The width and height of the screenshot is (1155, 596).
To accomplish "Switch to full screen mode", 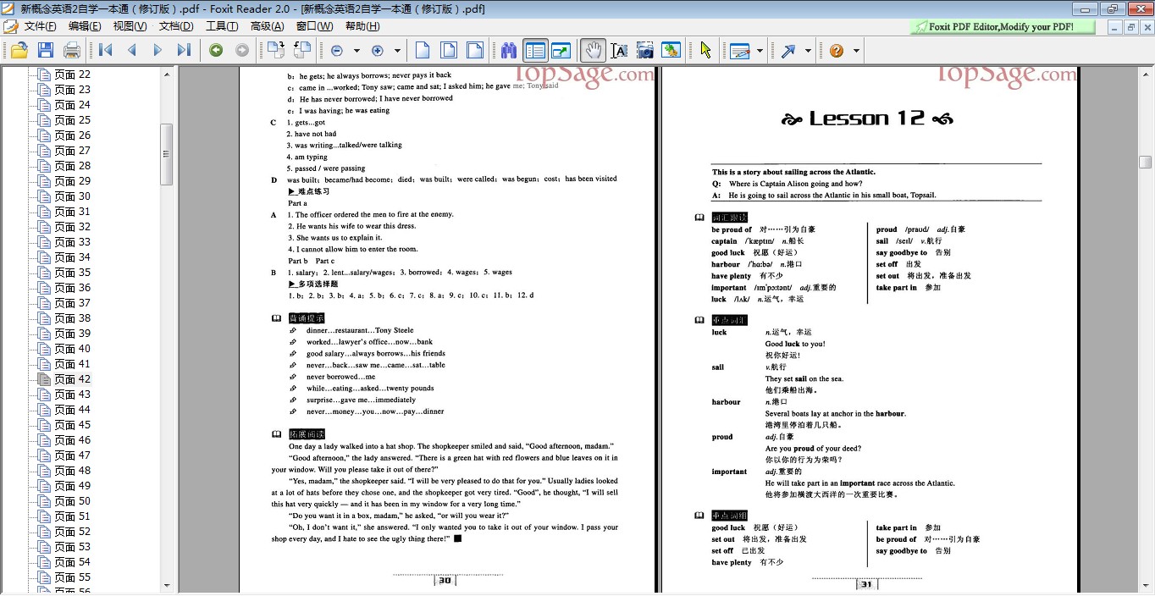I will pos(560,51).
